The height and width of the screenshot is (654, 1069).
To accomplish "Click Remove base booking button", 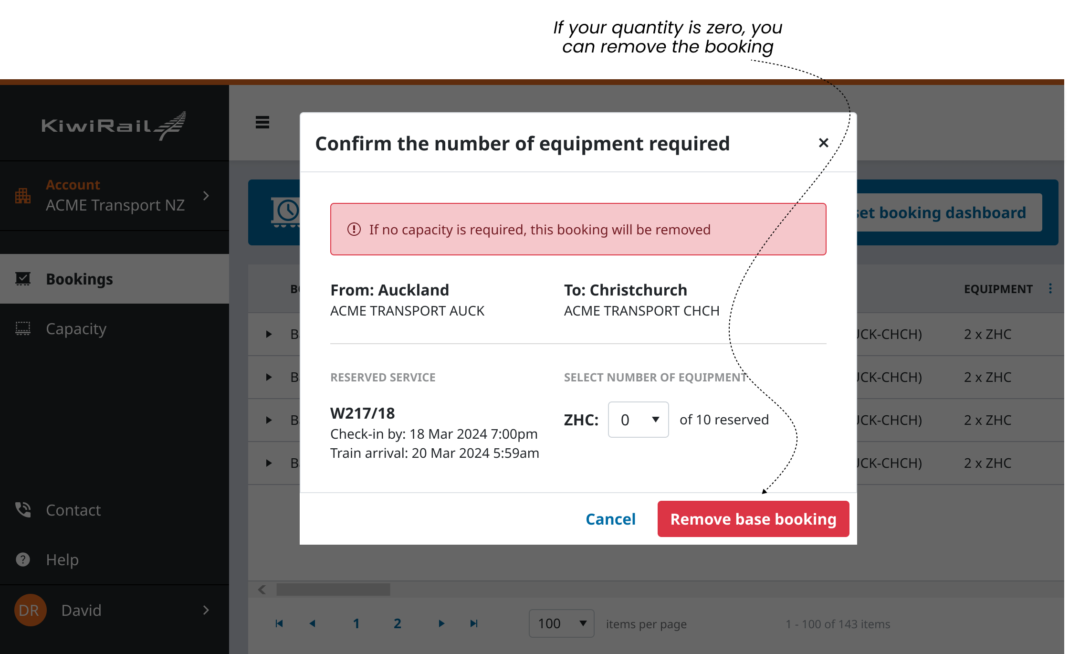I will coord(753,519).
